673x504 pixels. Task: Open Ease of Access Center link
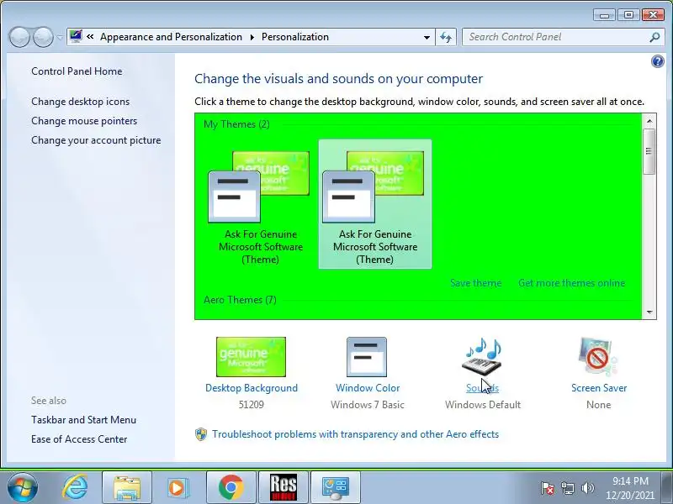pos(79,439)
